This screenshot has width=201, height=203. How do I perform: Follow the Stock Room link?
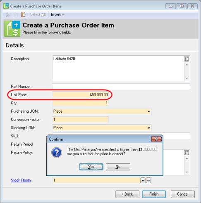point(21,180)
